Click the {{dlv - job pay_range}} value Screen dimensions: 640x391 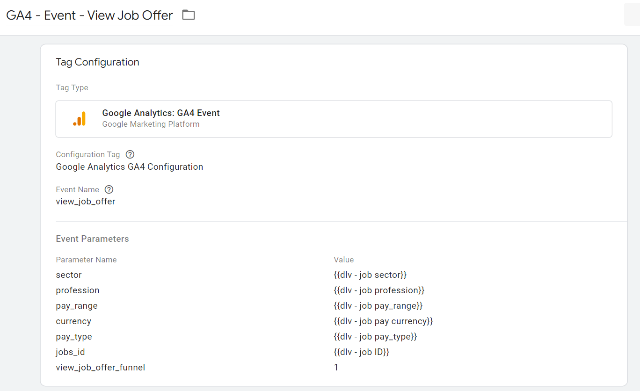378,306
